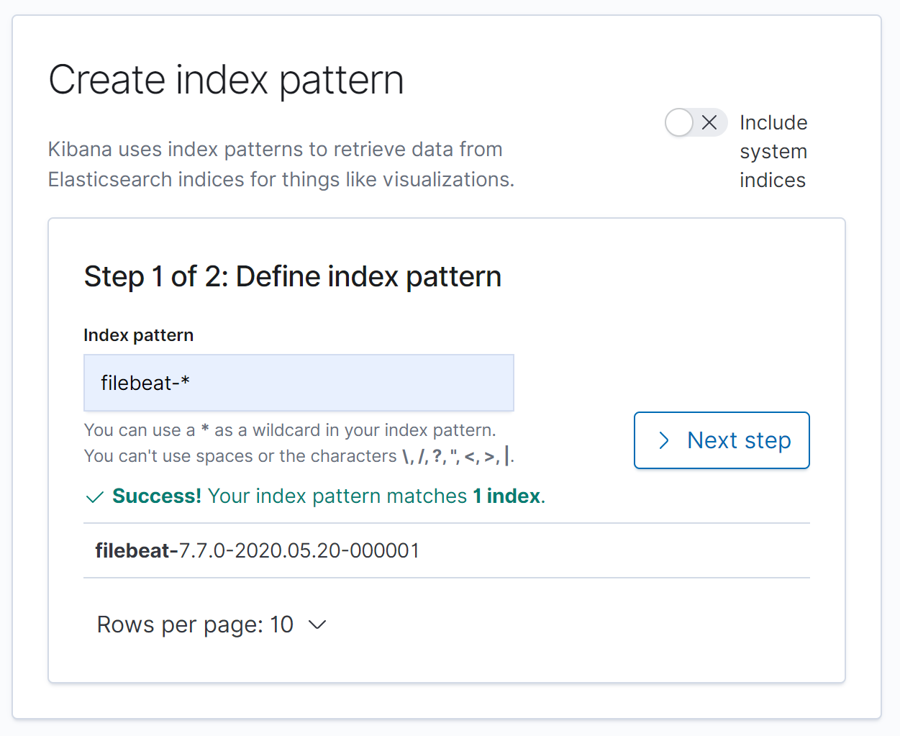Expand the rows-per-page selector showing 10
Screen dimensions: 900x736
click(x=212, y=625)
